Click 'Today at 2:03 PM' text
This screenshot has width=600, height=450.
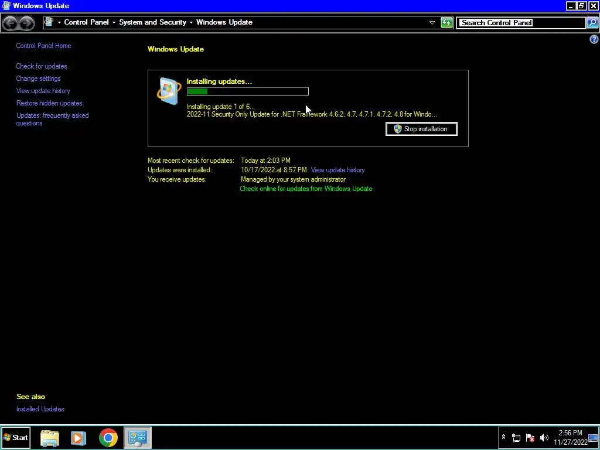pos(265,161)
